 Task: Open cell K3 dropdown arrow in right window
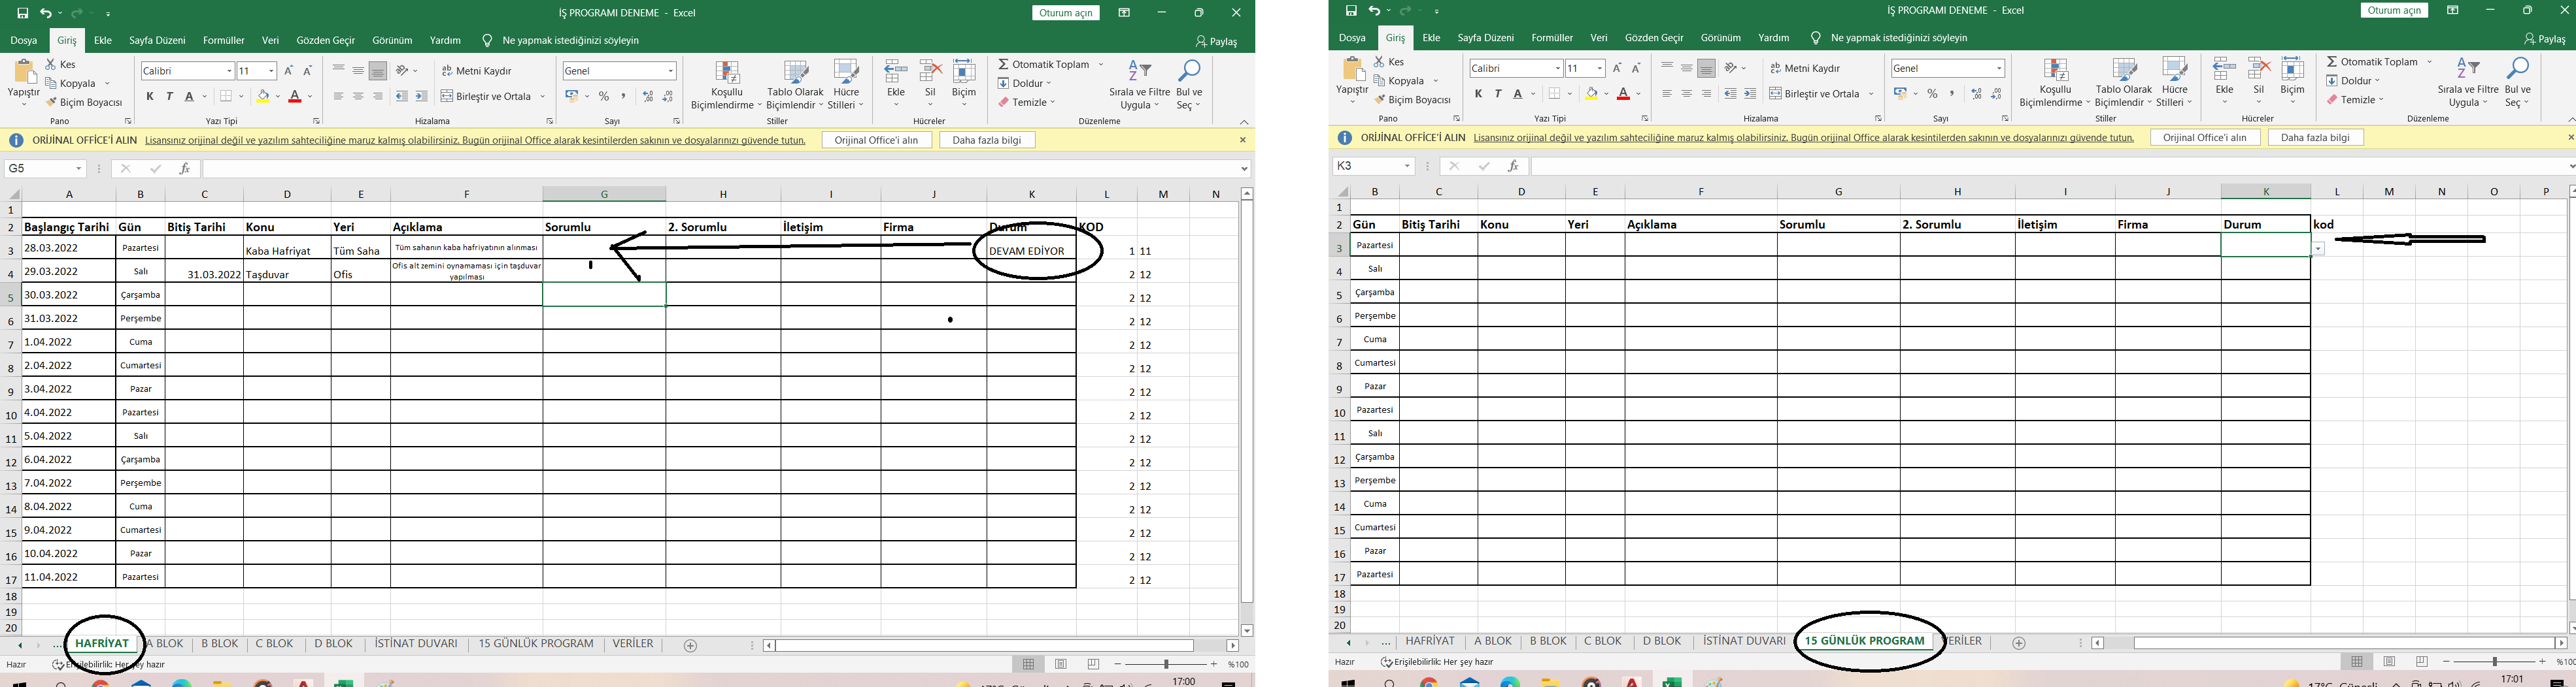(2317, 249)
